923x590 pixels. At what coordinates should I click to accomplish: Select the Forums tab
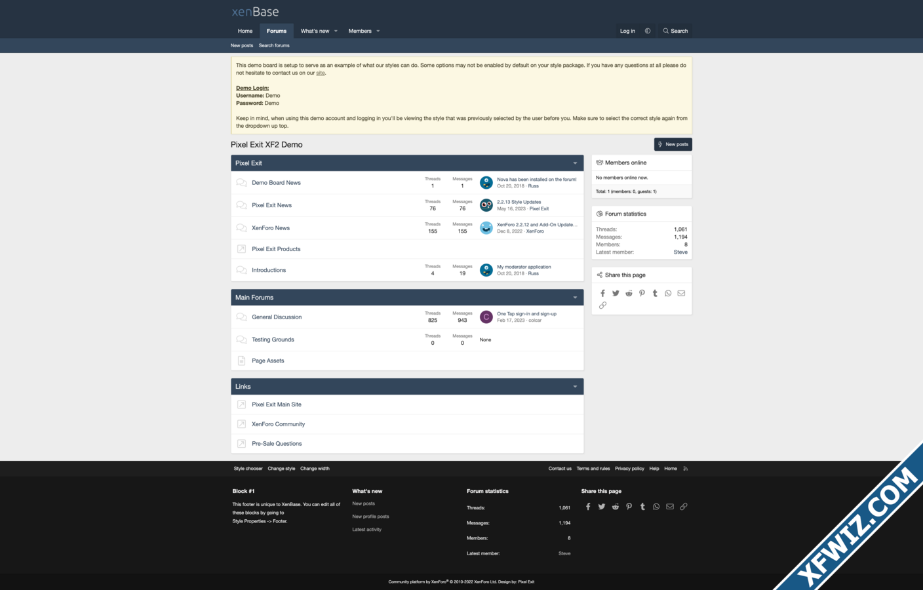point(277,31)
